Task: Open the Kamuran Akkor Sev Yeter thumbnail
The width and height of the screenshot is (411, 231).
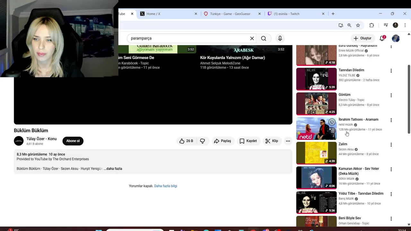Action: click(316, 177)
